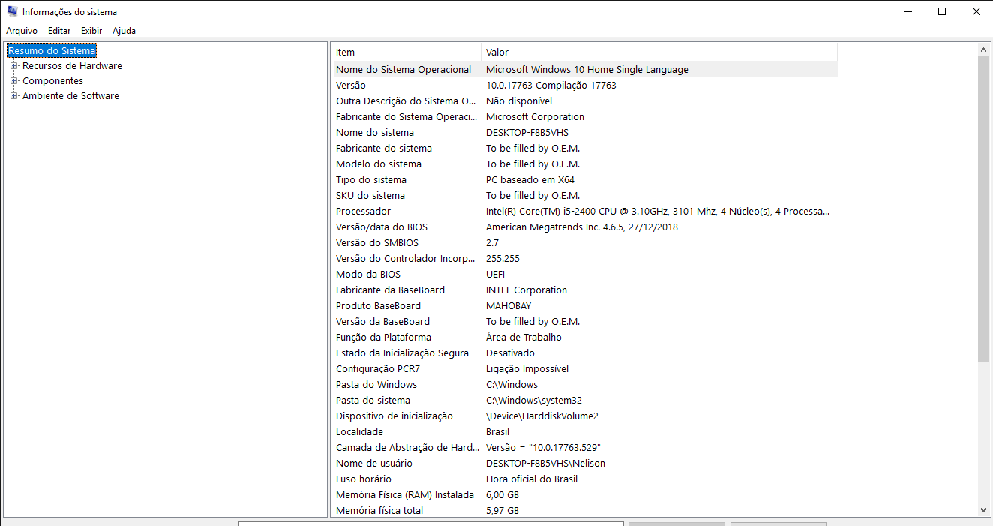Select row Nome do Sistema Operacional
Viewport: 993px width, 526px height.
click(x=584, y=69)
